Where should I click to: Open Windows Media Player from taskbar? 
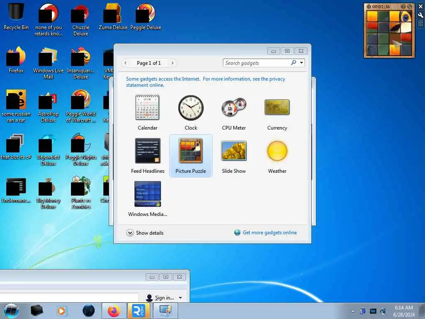pyautogui.click(x=62, y=311)
